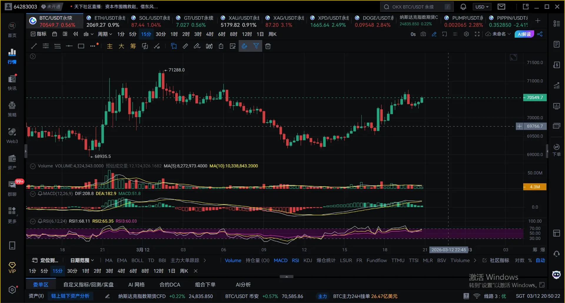The width and height of the screenshot is (565, 303).
Task: Open the robot assistant icon
Action: pyautogui.click(x=556, y=275)
